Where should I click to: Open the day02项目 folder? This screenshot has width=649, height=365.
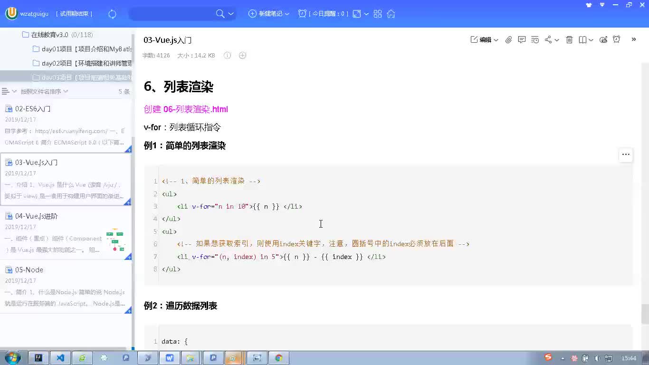(x=82, y=63)
